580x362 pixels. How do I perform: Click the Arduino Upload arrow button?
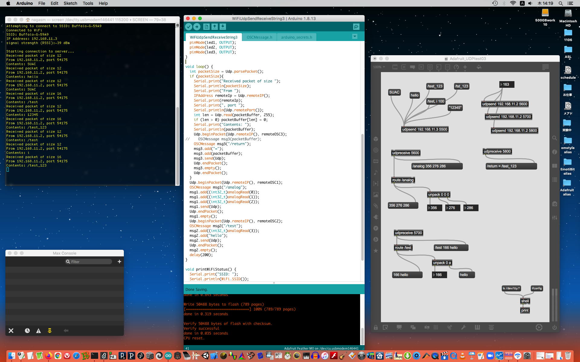pyautogui.click(x=197, y=27)
